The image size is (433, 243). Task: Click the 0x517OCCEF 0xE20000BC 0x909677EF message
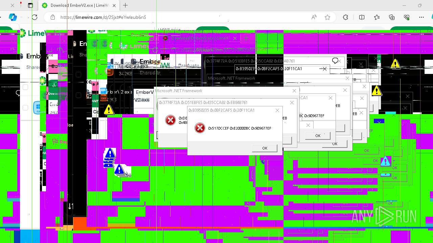[x=240, y=128]
